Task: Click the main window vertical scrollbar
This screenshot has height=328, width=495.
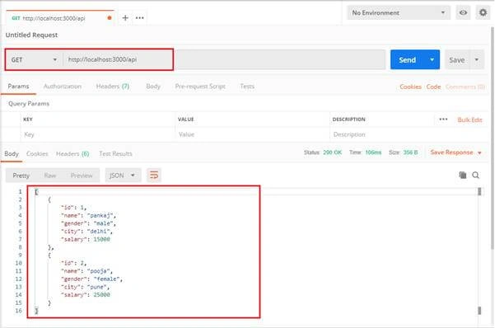Action: (493, 139)
